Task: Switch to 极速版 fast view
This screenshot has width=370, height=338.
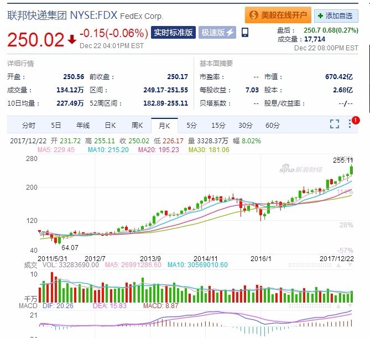Action: (217, 32)
